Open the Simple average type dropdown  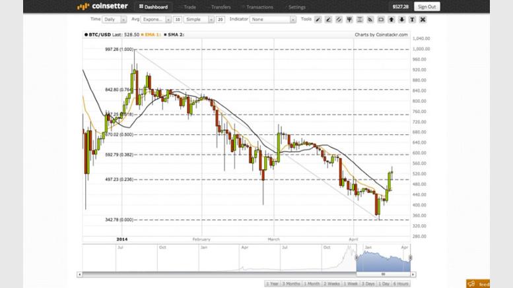pyautogui.click(x=199, y=20)
